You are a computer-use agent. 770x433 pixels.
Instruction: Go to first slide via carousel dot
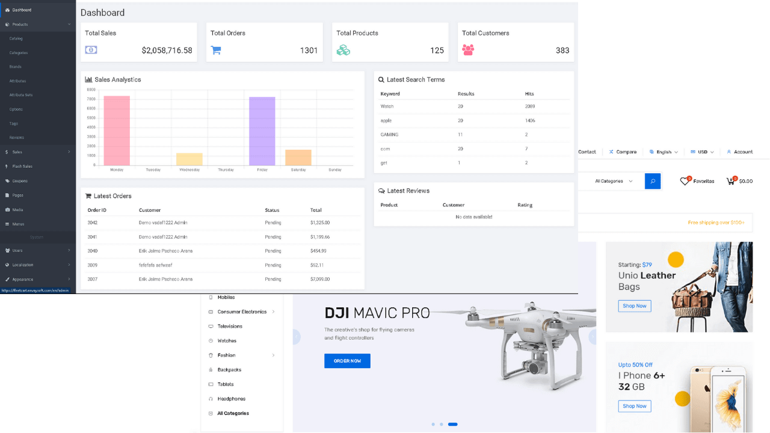(x=433, y=425)
